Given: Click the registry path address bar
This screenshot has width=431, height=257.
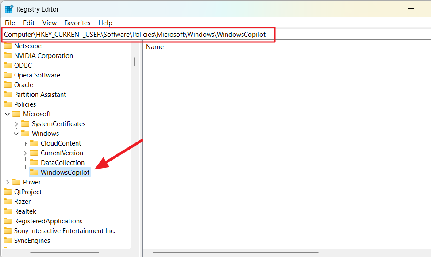Looking at the screenshot, I should point(139,34).
